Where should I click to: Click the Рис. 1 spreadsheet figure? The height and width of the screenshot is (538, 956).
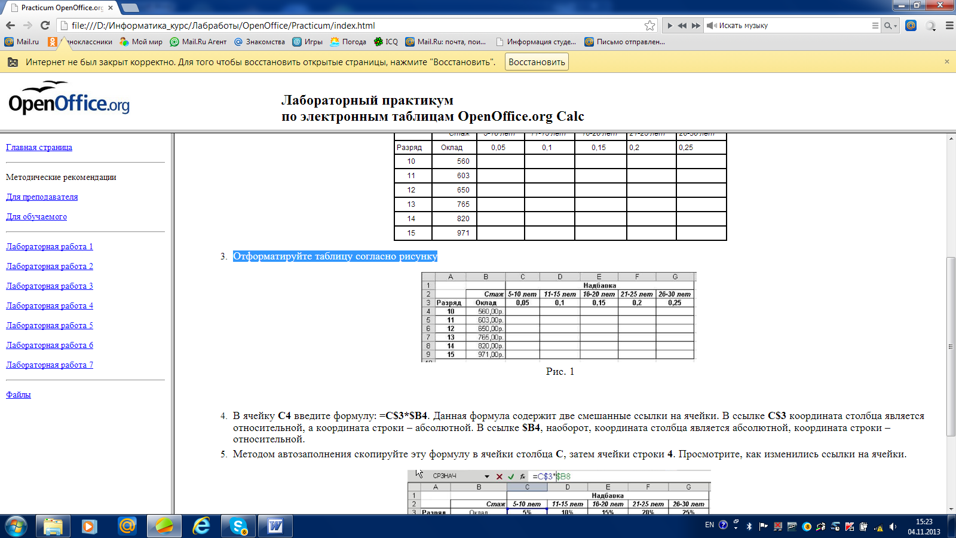point(559,317)
